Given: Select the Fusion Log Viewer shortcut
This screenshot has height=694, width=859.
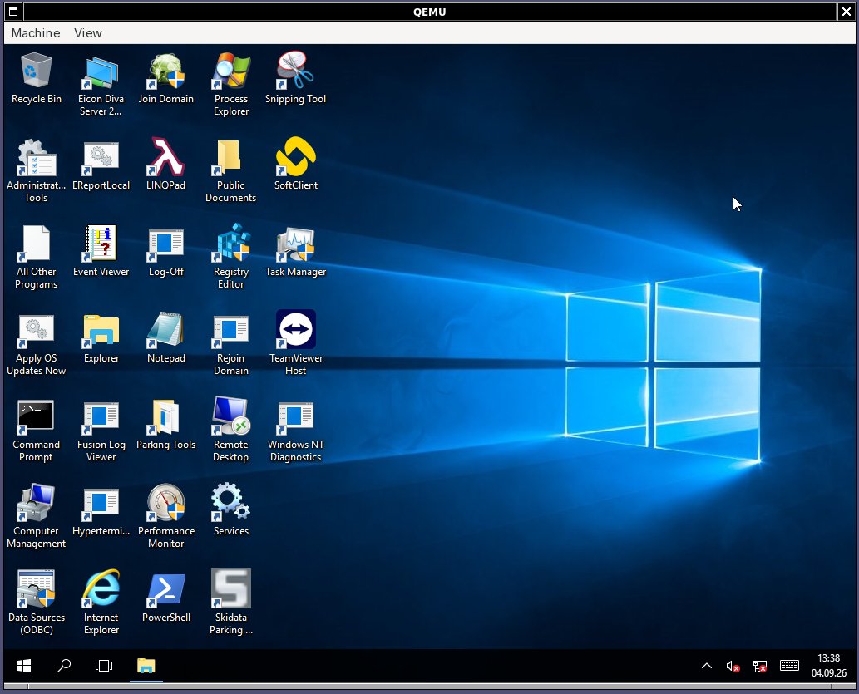Looking at the screenshot, I should tap(101, 430).
